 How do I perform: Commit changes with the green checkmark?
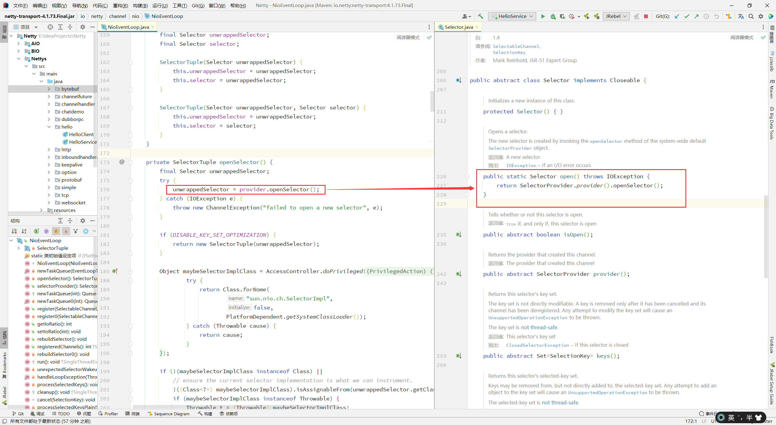(687, 16)
